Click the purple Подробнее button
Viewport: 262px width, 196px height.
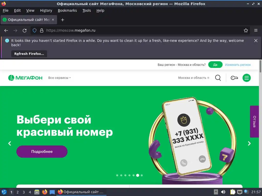42,152
